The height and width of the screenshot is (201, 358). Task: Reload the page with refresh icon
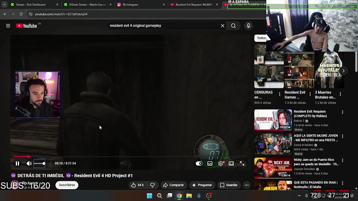click(21, 14)
